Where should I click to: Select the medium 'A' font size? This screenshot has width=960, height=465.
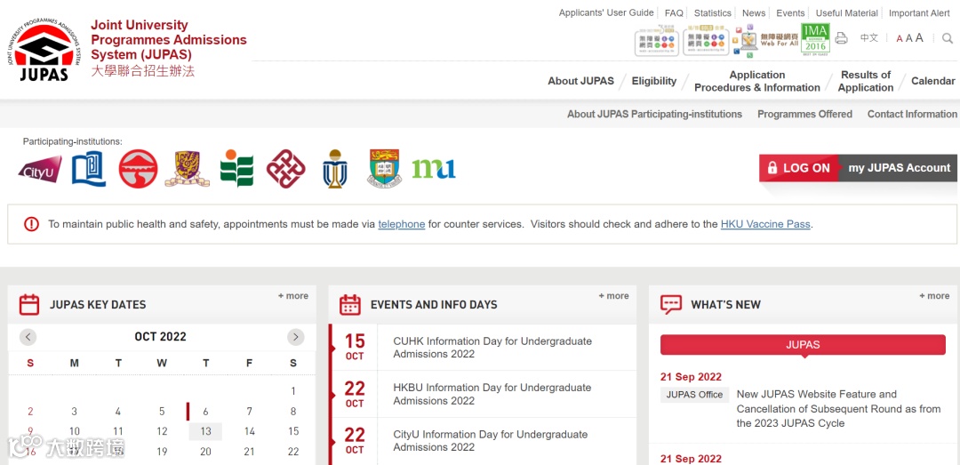pos(908,38)
